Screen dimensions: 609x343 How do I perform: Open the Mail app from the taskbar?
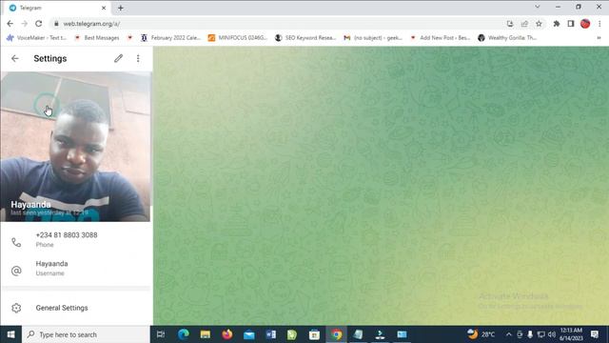[x=249, y=334]
